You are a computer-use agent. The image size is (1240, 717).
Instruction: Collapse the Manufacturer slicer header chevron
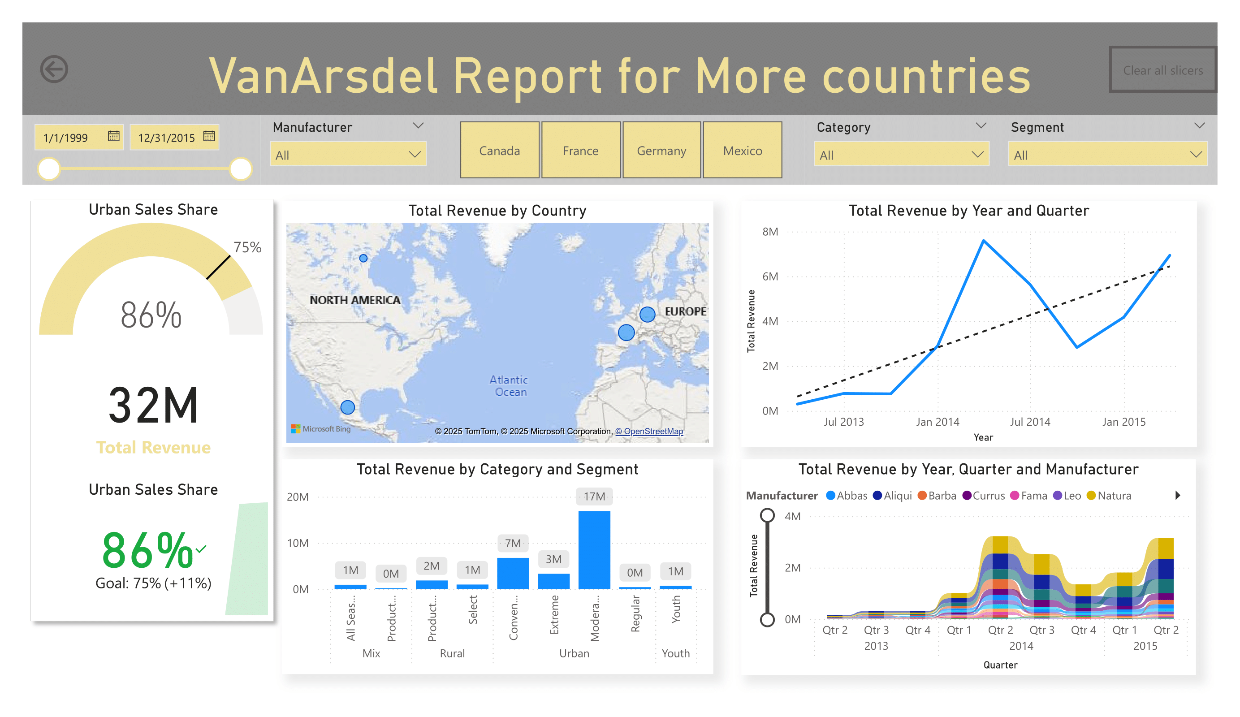click(418, 126)
